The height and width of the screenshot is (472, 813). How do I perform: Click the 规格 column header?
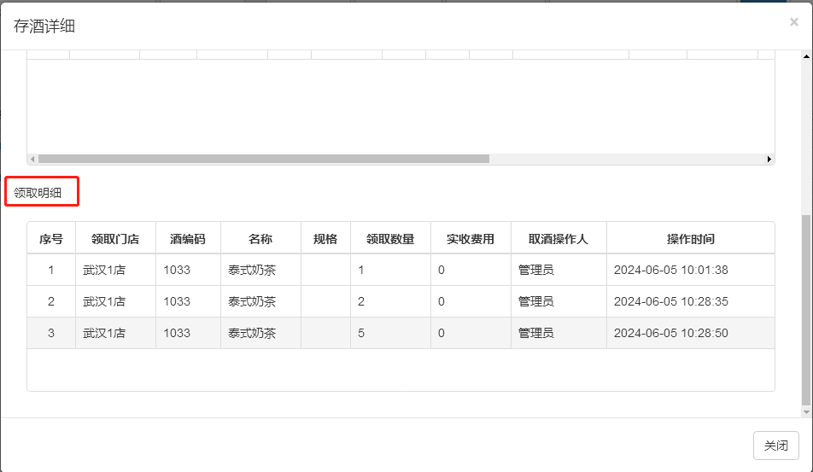click(325, 239)
